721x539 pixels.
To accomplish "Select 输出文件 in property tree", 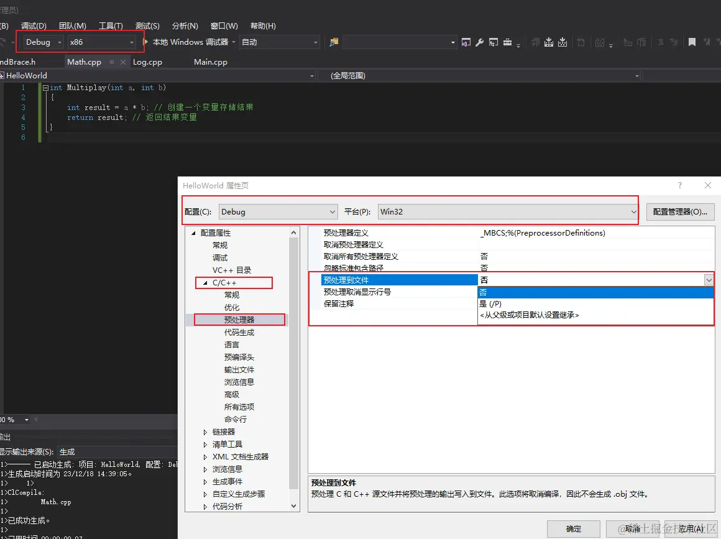I will click(239, 369).
